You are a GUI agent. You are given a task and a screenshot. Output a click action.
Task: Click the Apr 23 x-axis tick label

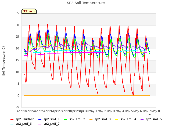(21, 111)
